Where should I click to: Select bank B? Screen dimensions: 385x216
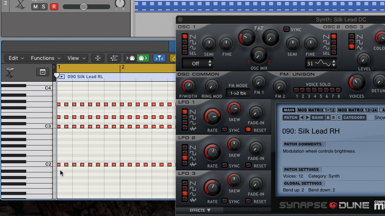coord(333,118)
